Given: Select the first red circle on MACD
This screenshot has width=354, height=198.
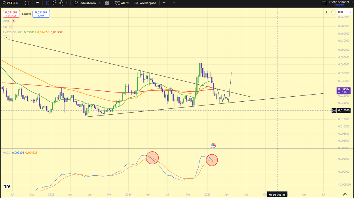Looking at the screenshot, I should [x=152, y=158].
